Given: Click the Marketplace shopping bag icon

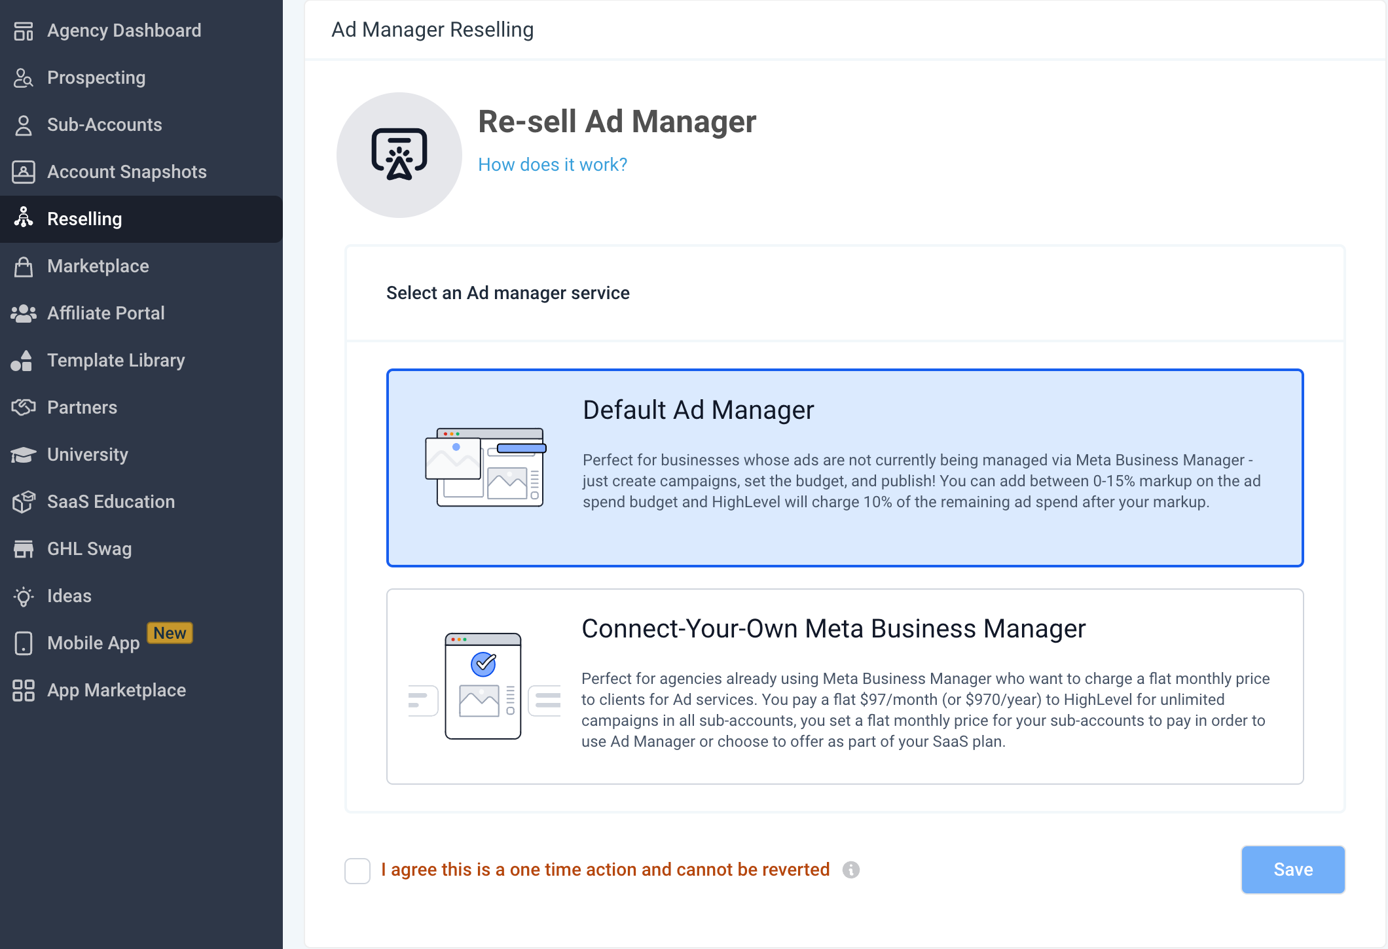Looking at the screenshot, I should (x=24, y=266).
